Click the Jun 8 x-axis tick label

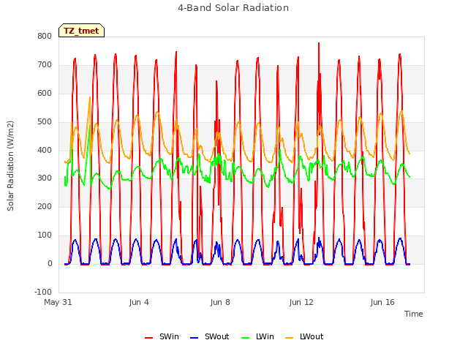[220, 302]
